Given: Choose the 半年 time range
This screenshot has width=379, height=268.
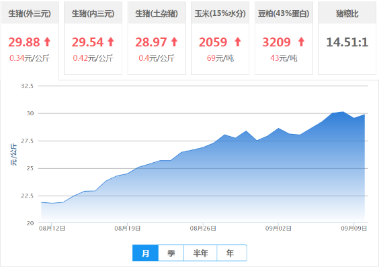Looking at the screenshot, I should (x=200, y=253).
